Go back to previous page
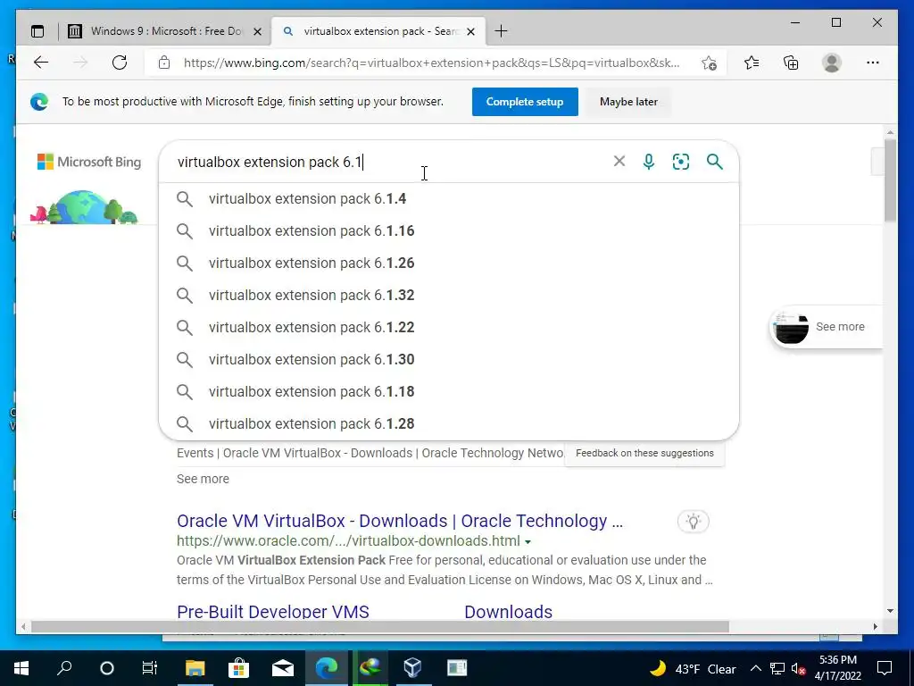The height and width of the screenshot is (686, 914). (41, 63)
